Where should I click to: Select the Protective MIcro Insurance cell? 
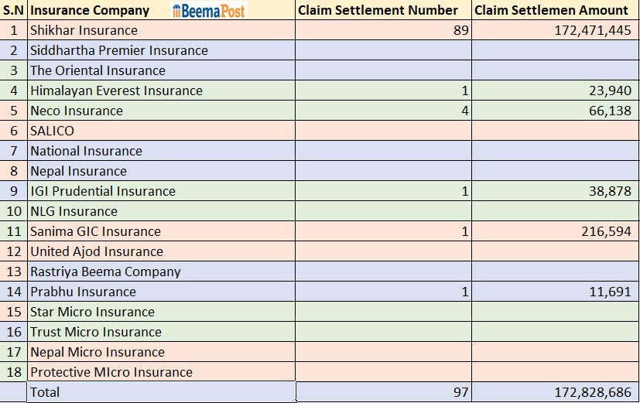point(111,372)
